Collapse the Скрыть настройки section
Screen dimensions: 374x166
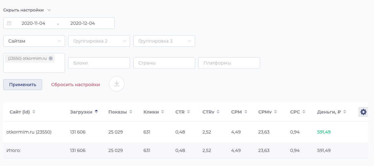point(27,10)
